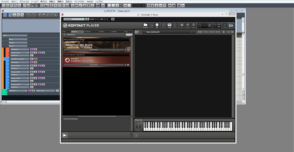Open the ツール(T) menu
Image resolution: width=294 pixels, height=152 pixels.
pos(34,1)
